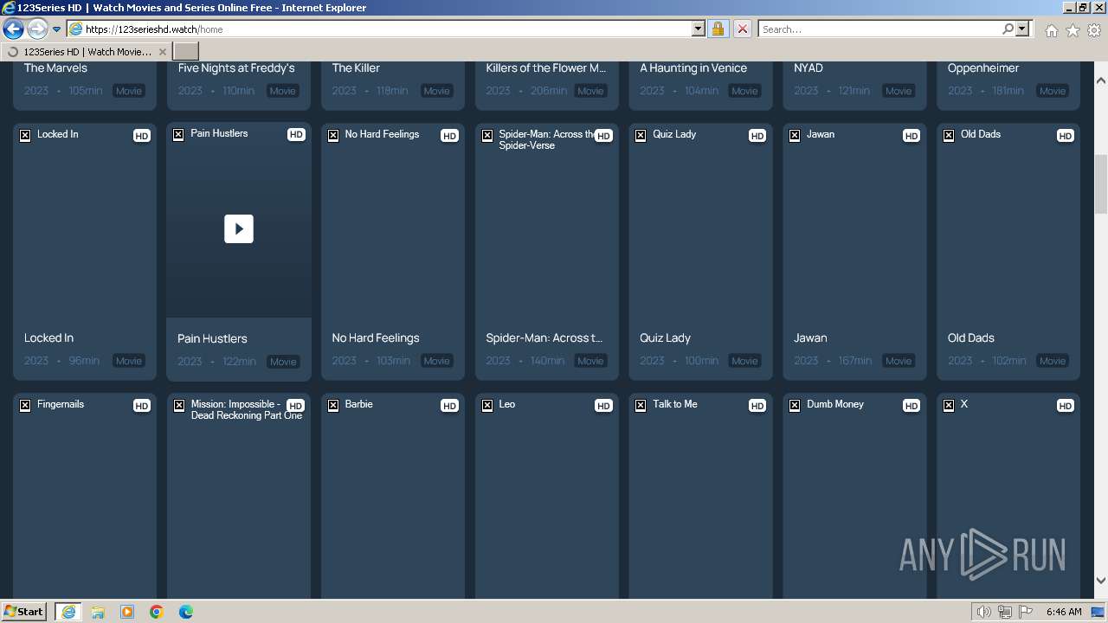1108x623 pixels.
Task: Click Movie tag under The Marvels
Action: [x=129, y=91]
